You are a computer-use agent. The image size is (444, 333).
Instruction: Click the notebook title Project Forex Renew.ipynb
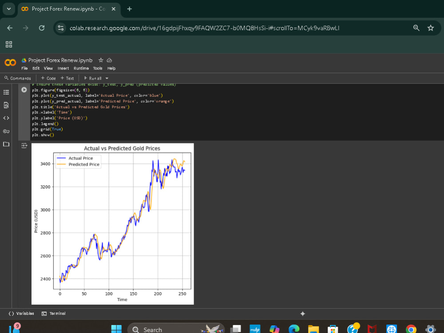tap(60, 60)
